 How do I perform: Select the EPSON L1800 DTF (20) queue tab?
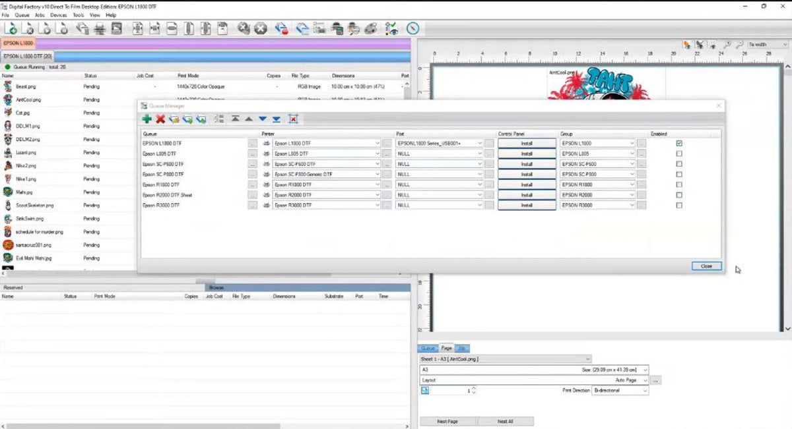coord(28,57)
